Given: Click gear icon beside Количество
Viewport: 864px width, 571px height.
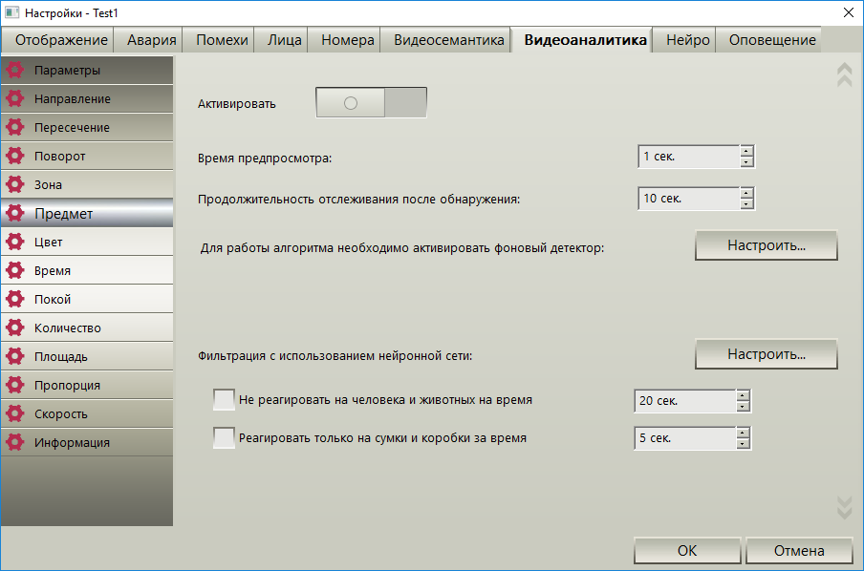Looking at the screenshot, I should click(15, 328).
